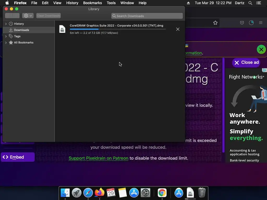Image resolution: width=267 pixels, height=200 pixels.
Task: Open the History menu in menu bar
Action: click(72, 3)
